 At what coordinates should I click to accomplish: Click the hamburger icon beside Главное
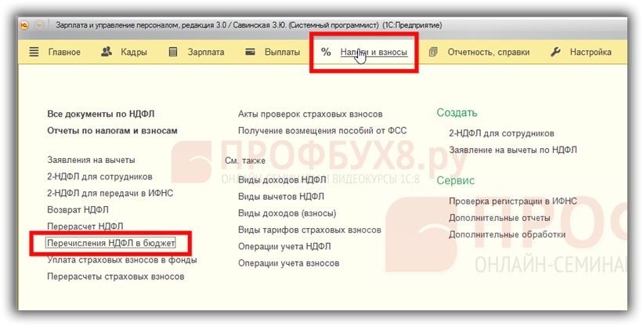34,52
